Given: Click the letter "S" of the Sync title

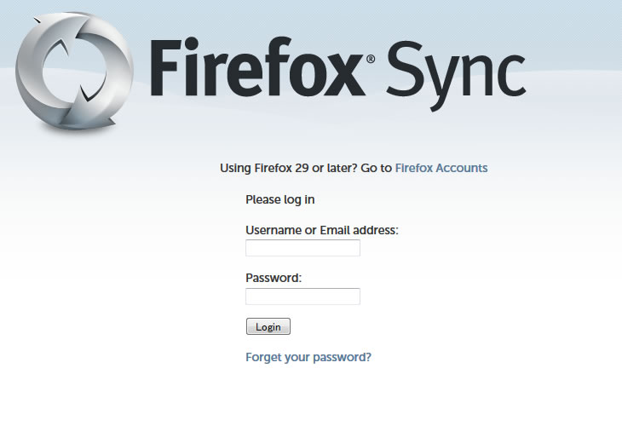Looking at the screenshot, I should click(405, 68).
